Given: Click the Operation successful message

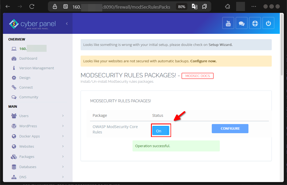Looking at the screenshot, I should point(176,146).
